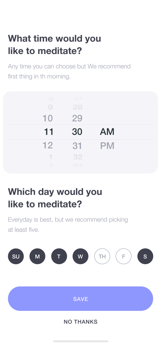Tap the selected minute 30 value

click(77, 132)
